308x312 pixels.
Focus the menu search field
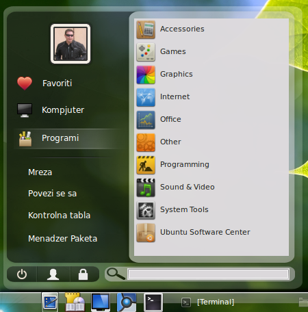point(208,274)
